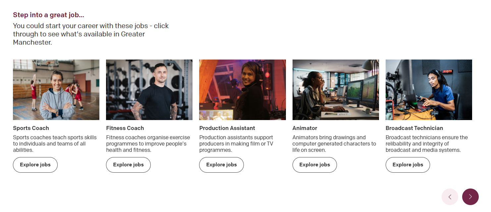The width and height of the screenshot is (491, 212).
Task: Select the Animator workstation image
Action: 336,90
